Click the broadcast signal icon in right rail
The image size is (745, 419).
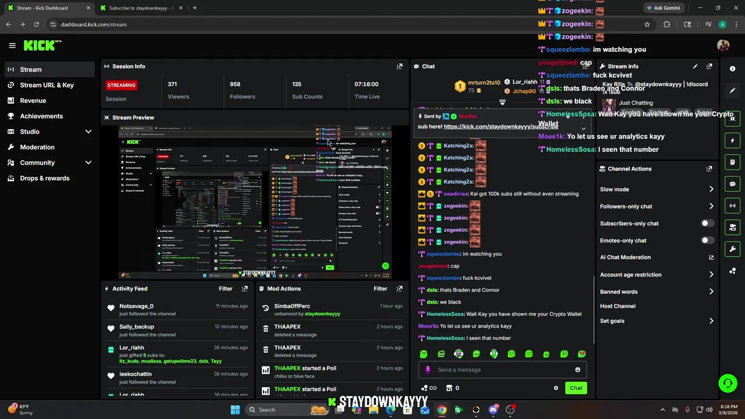pyautogui.click(x=732, y=205)
